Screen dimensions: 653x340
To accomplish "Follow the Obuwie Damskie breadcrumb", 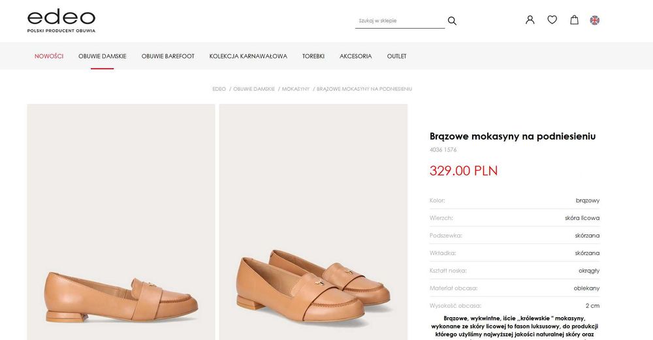I will pos(254,89).
